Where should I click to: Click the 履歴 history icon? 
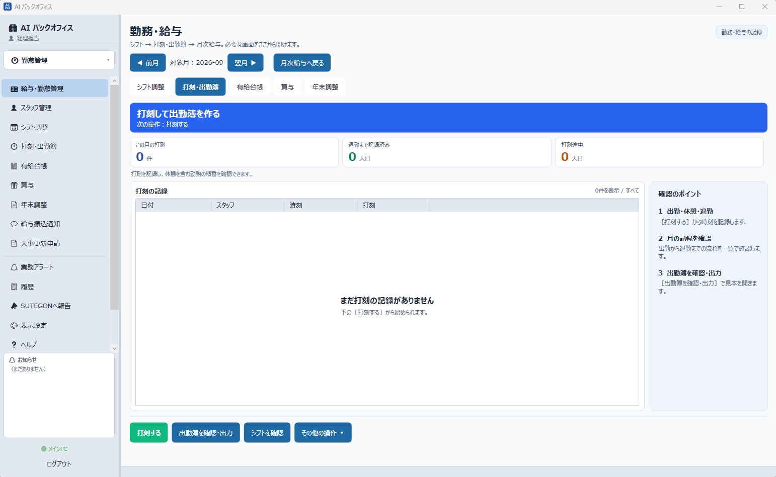point(14,287)
